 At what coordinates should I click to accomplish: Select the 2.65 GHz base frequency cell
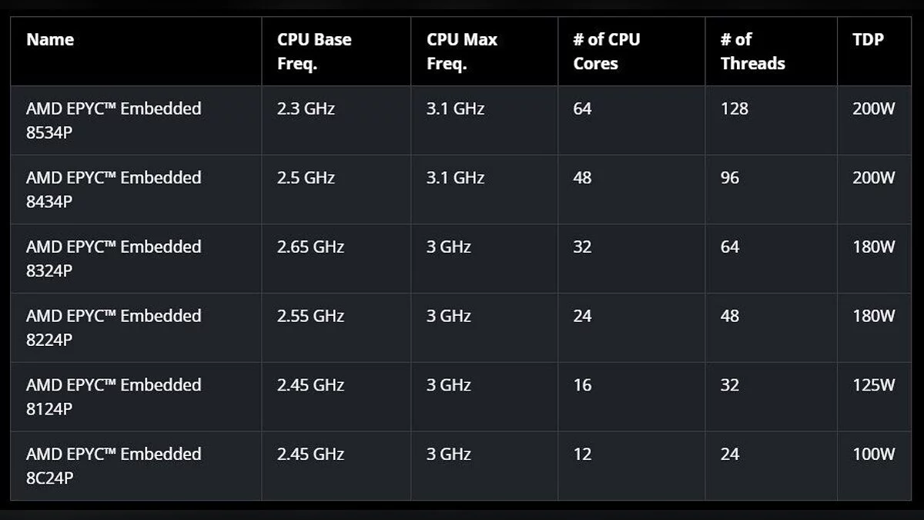point(310,247)
